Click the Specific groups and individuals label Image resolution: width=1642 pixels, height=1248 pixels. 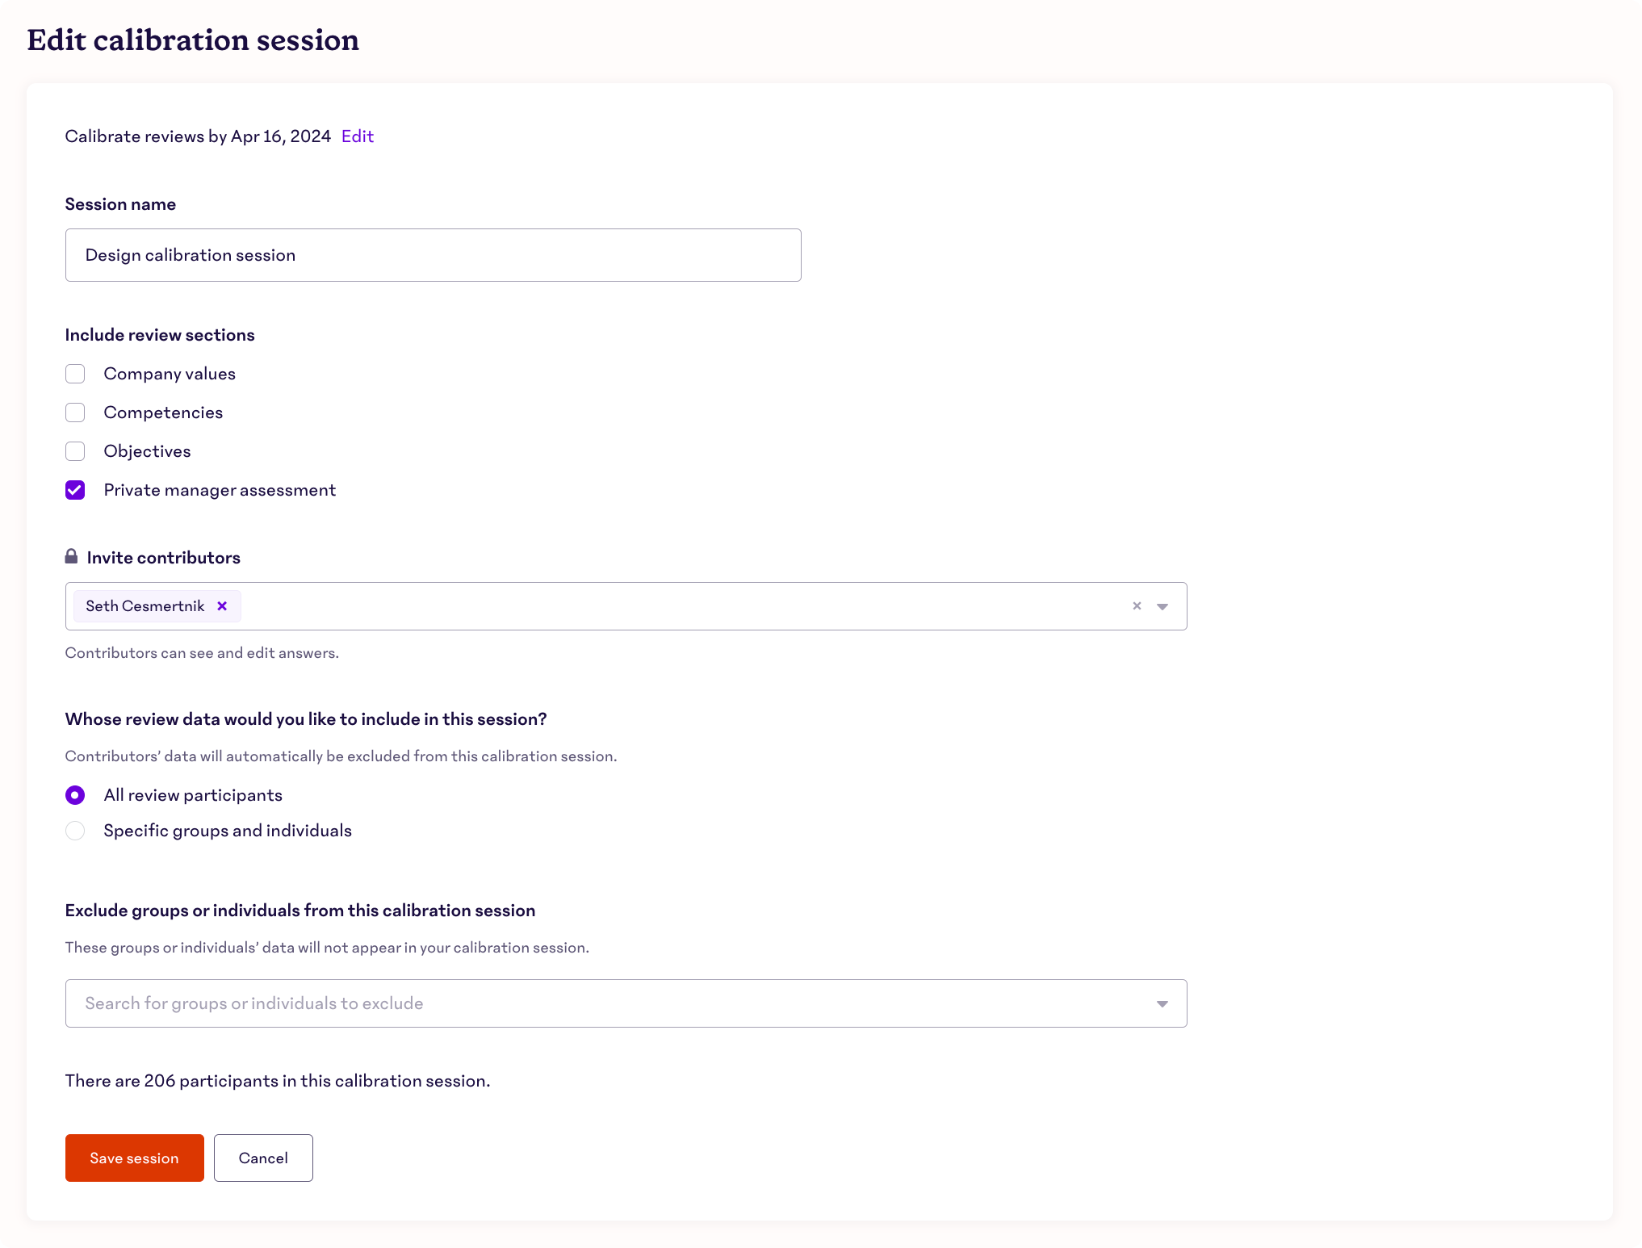click(228, 831)
